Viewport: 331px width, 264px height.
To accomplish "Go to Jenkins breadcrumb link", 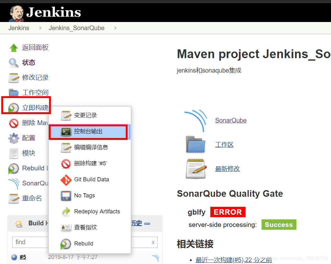I will (19, 28).
